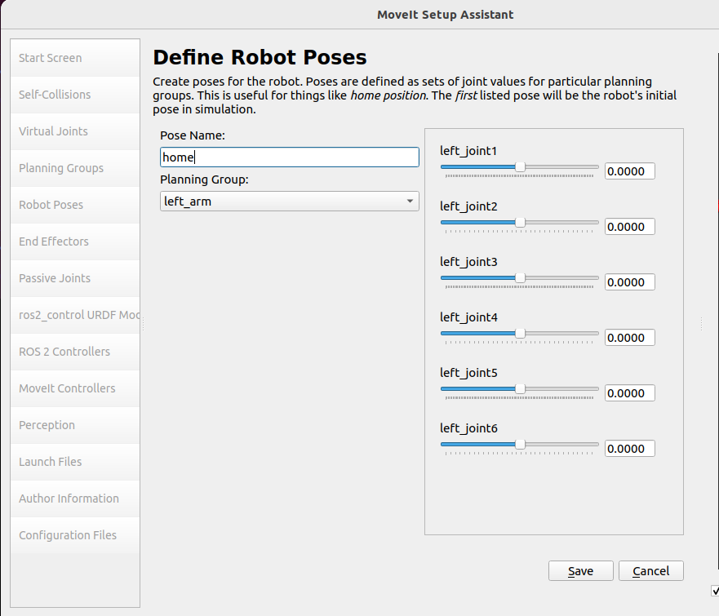Select MoveIt Controllers in the sidebar
719x616 pixels.
[75, 388]
